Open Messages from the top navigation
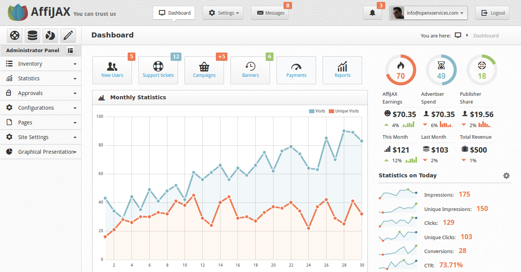The height and width of the screenshot is (272, 521). (x=270, y=13)
